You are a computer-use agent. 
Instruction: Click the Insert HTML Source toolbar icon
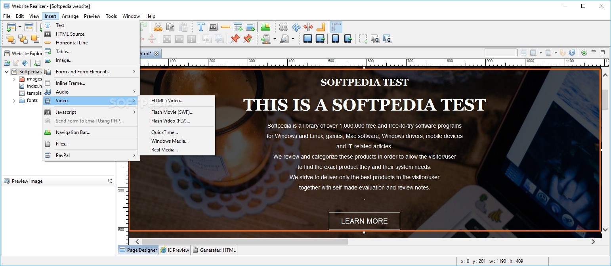point(213,27)
